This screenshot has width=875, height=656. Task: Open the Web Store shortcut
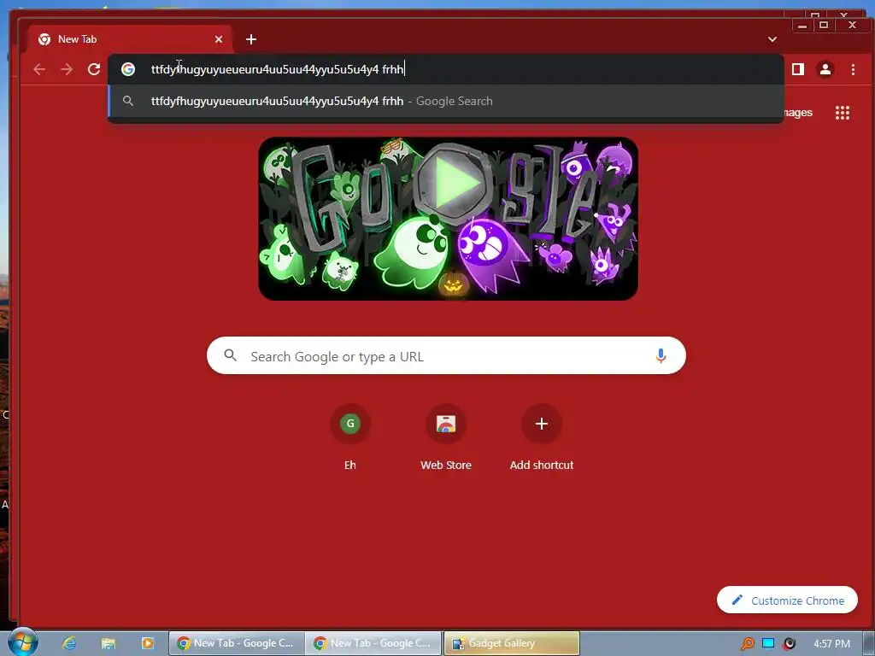point(446,438)
